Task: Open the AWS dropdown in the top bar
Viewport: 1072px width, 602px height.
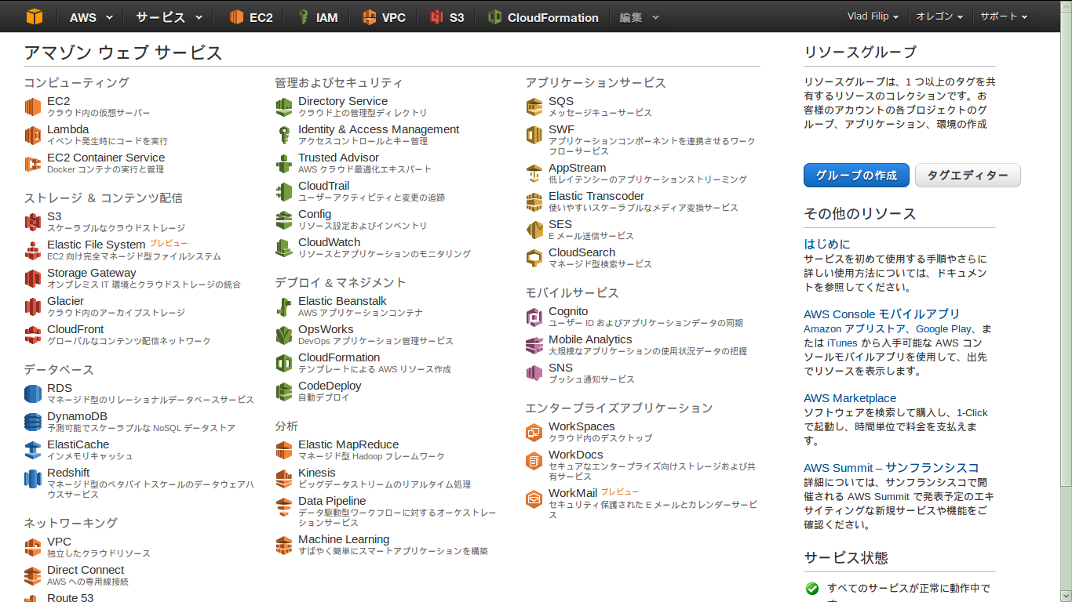Action: coord(90,17)
